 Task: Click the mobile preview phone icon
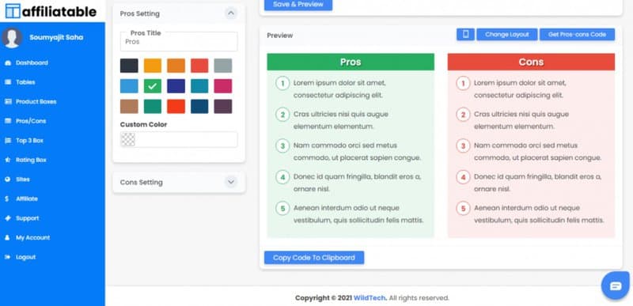tap(465, 35)
